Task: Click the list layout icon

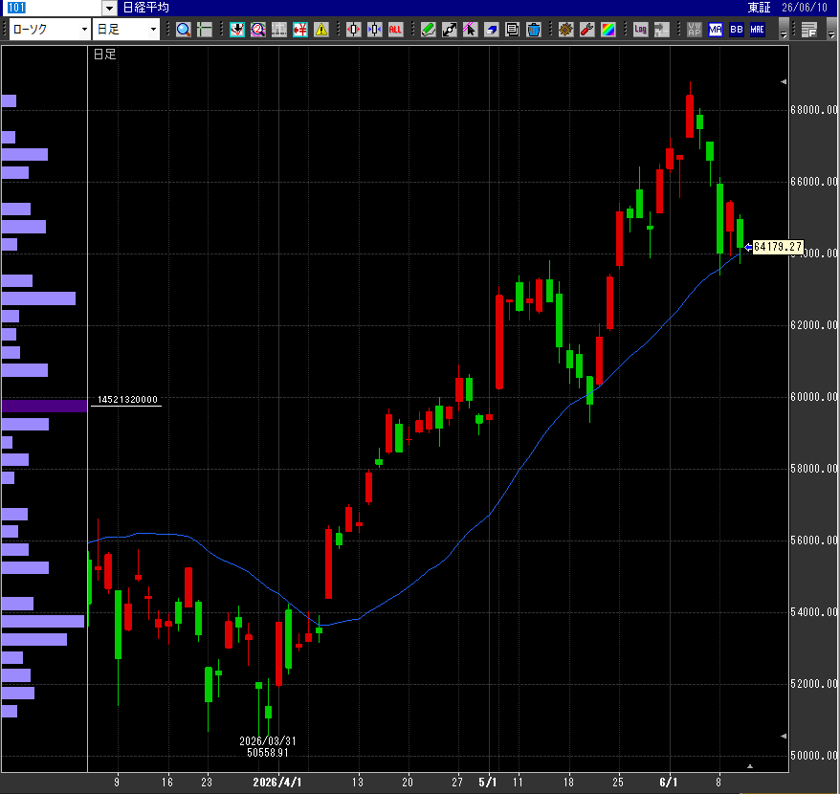Action: coord(809,30)
